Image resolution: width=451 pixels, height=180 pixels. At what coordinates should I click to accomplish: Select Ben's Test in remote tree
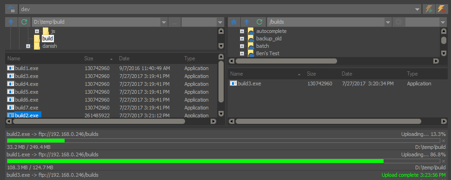tap(268, 53)
